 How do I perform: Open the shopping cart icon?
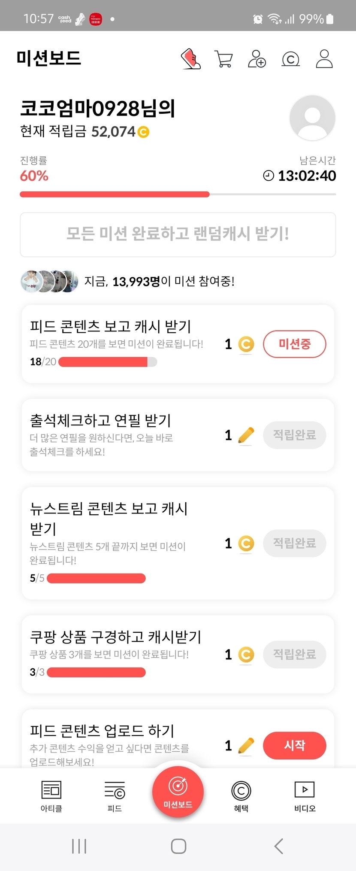[223, 59]
